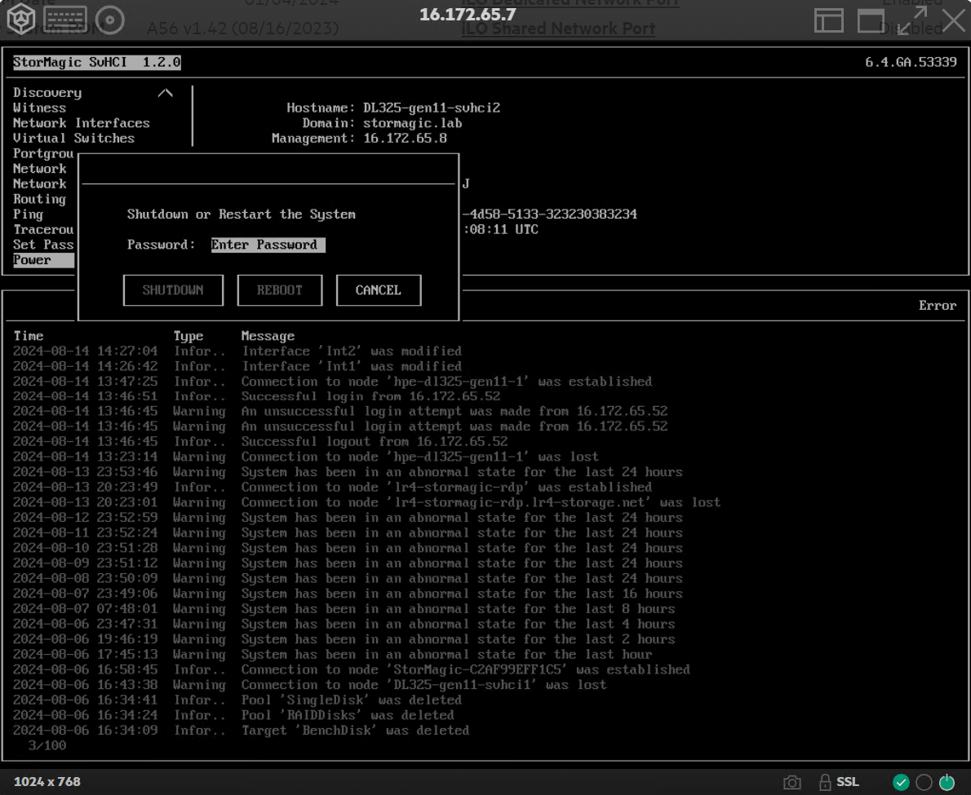Click the iLO Shared Network Port link
This screenshot has width=971, height=795.
tap(558, 29)
